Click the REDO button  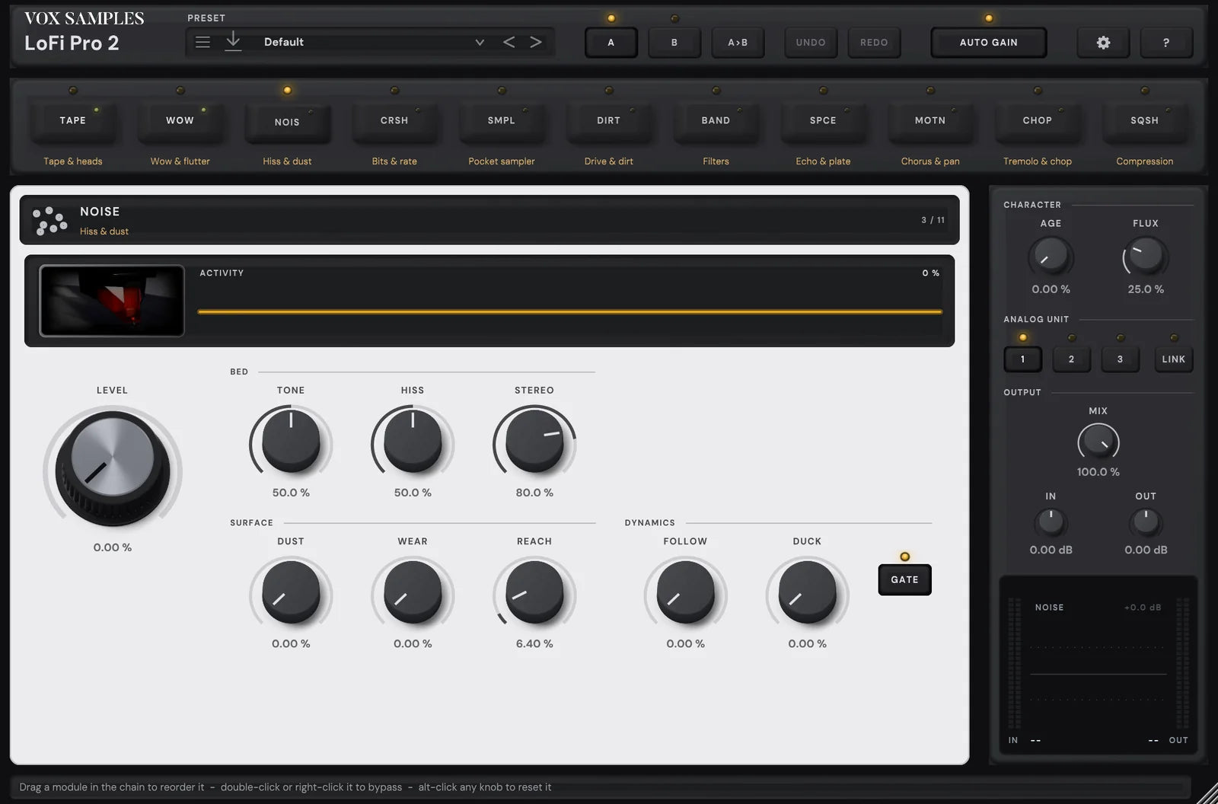[874, 43]
